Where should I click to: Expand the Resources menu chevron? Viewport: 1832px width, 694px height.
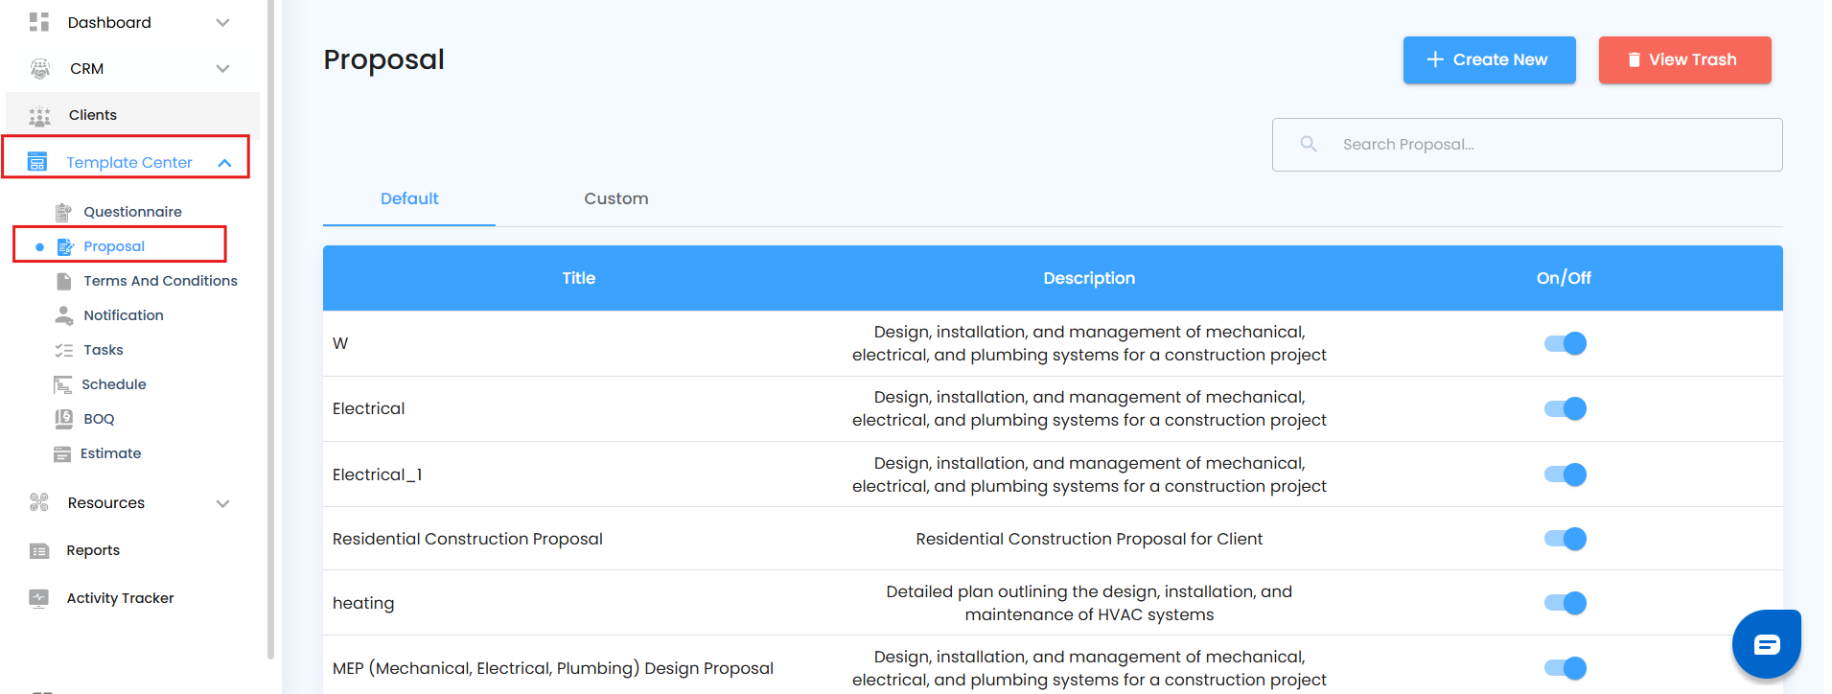click(222, 503)
